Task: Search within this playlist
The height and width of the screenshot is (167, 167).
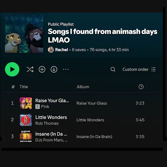Action: 113,69
